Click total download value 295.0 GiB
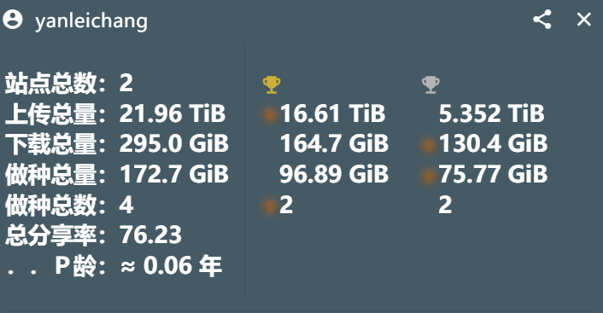 click(x=174, y=143)
